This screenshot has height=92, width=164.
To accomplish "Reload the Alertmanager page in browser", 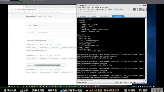I will 12,9.
